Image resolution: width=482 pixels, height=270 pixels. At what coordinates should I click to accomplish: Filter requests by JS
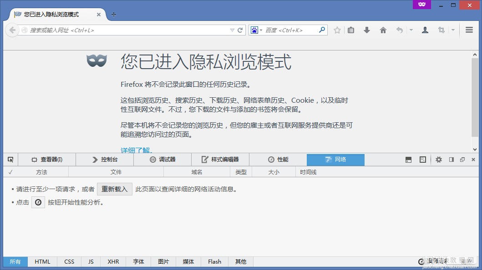[91, 262]
